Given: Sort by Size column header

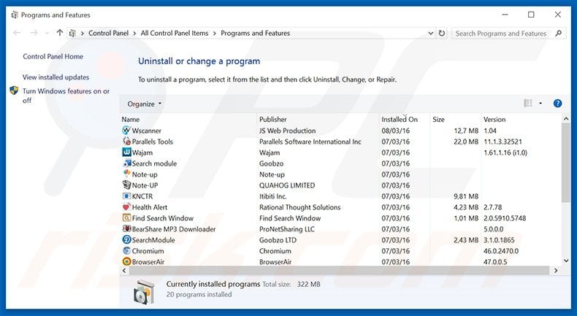Looking at the screenshot, I should point(438,119).
